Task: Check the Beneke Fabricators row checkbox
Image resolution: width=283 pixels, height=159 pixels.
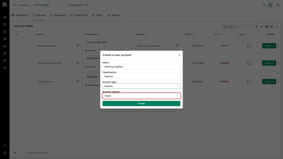Action: (28, 46)
